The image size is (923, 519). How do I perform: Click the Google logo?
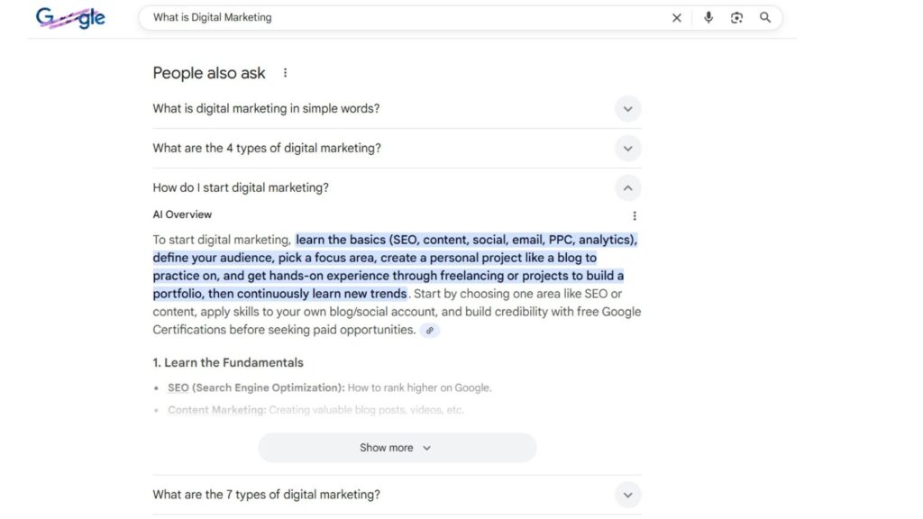tap(69, 17)
